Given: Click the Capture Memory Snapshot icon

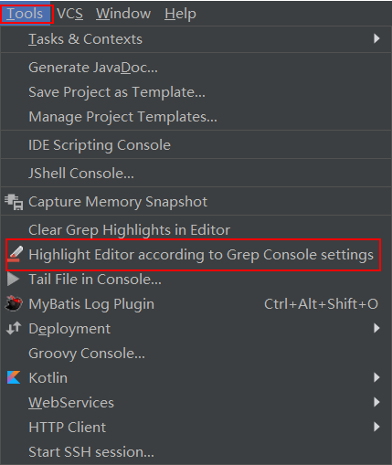Looking at the screenshot, I should tap(14, 202).
